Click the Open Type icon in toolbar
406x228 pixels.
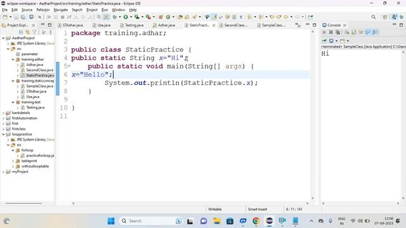[x=180, y=17]
